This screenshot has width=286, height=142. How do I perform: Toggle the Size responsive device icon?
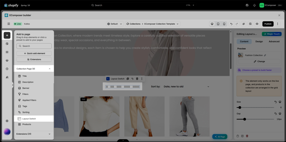[280, 102]
